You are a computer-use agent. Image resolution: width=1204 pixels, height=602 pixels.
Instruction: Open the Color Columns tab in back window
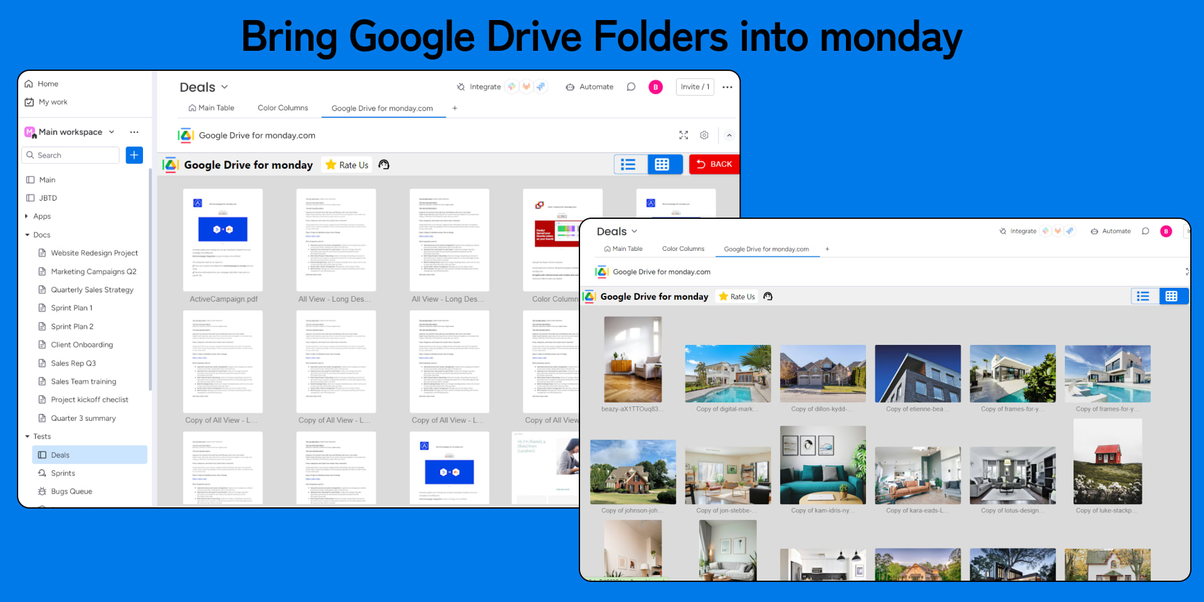click(283, 108)
